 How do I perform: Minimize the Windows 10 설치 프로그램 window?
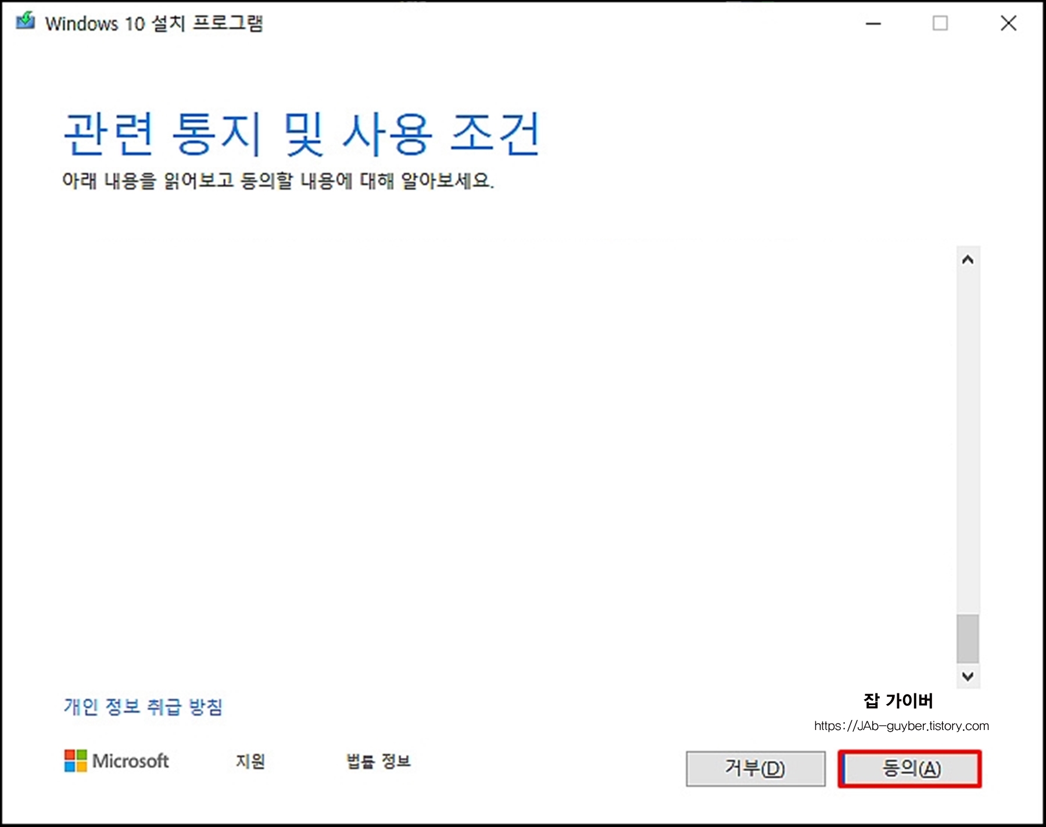coord(873,23)
